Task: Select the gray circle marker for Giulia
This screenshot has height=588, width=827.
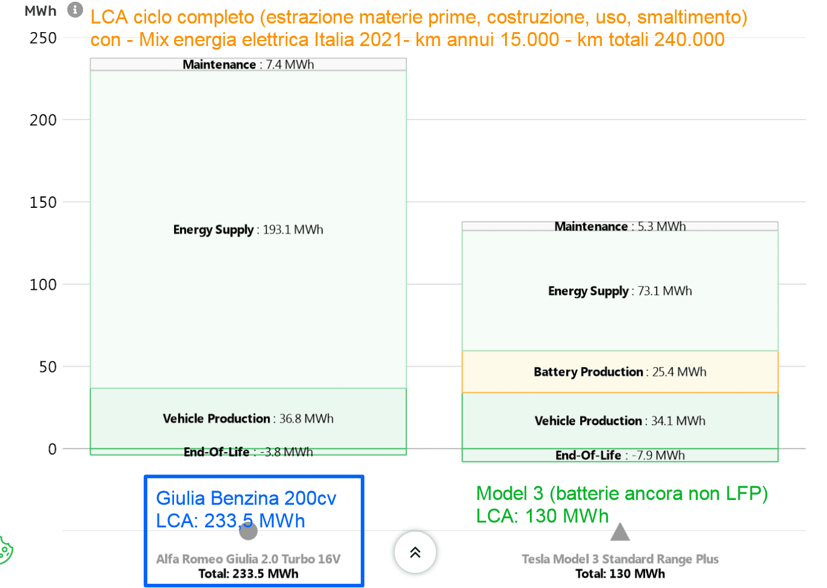Action: click(x=249, y=530)
